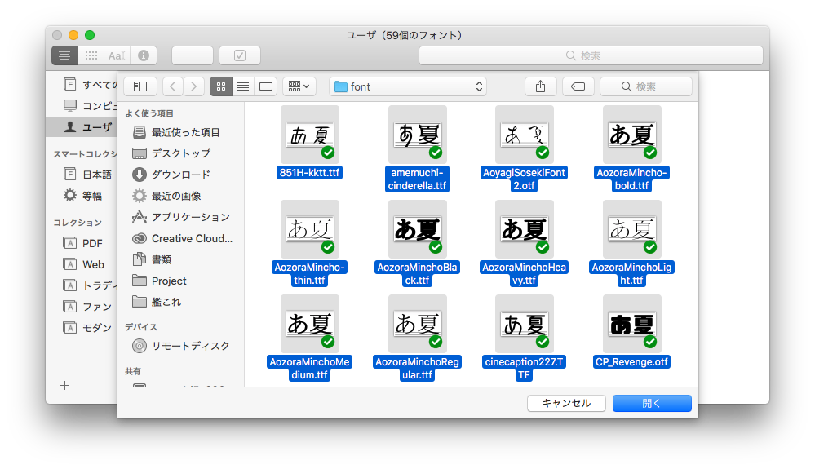
Task: Select icon view in file dialog
Action: 221,86
